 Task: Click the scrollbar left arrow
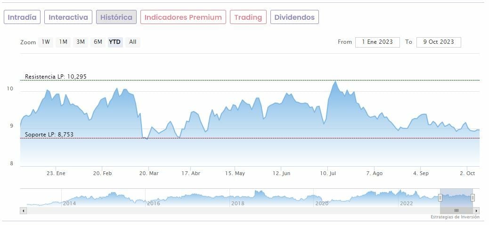coord(24,210)
